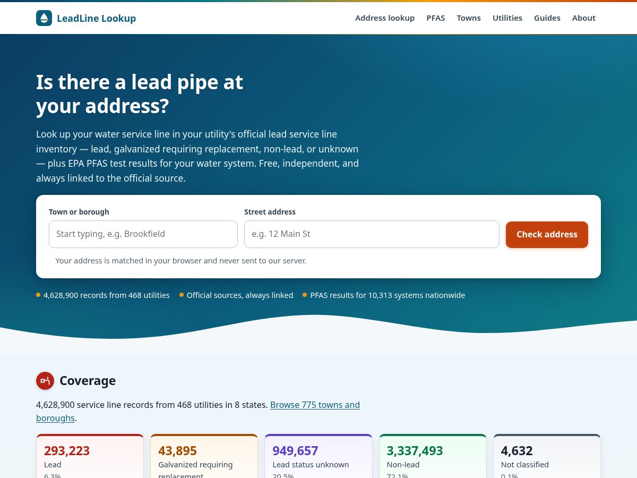Focus the Street address input field
637x478 pixels.
click(x=372, y=234)
